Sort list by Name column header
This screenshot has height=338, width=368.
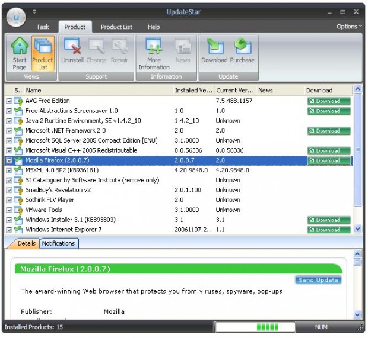(99, 90)
